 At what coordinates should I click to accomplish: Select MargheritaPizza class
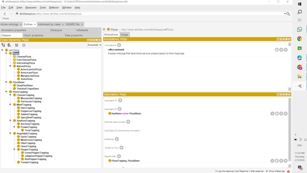coord(30,76)
